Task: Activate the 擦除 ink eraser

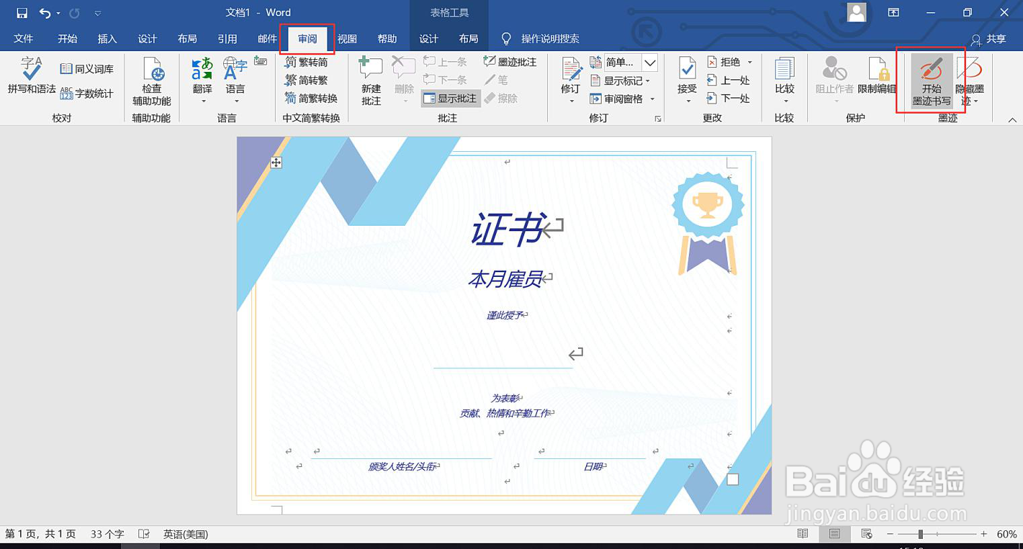Action: (x=503, y=98)
